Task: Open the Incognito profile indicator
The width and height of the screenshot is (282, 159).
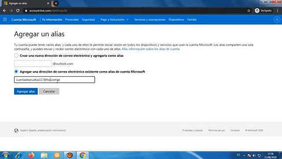Action: coord(263,11)
